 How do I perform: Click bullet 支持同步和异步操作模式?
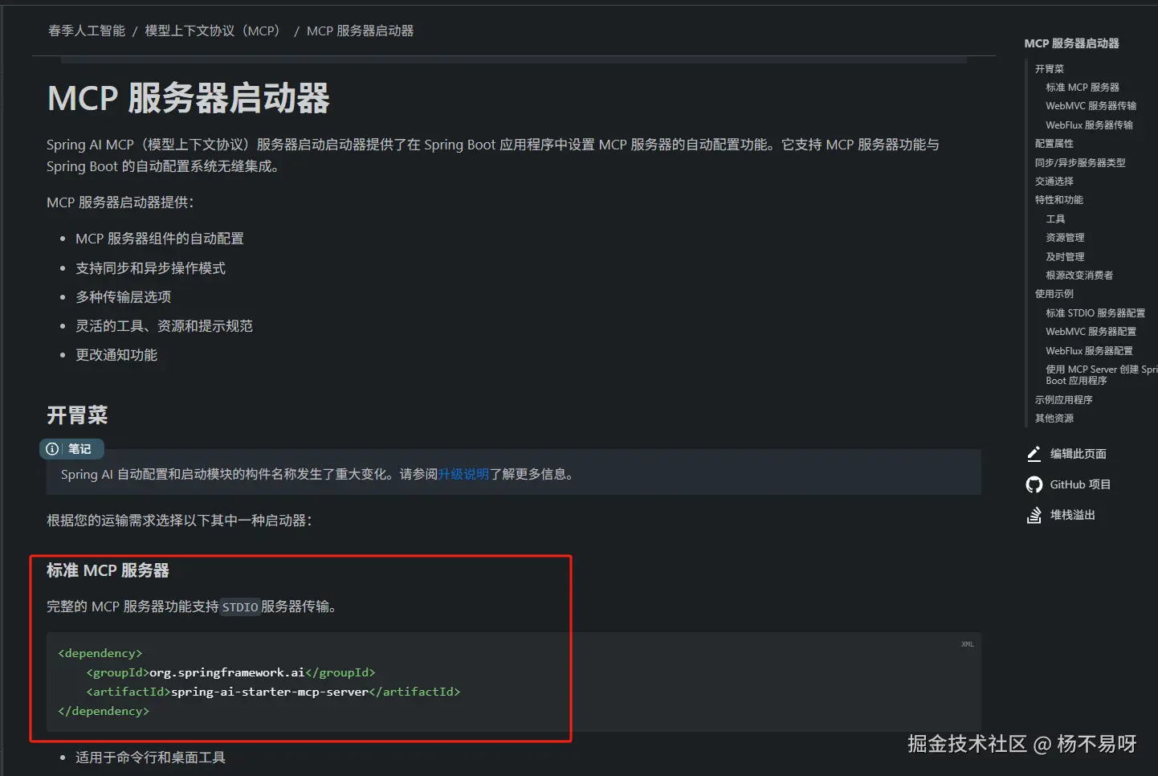(x=150, y=268)
